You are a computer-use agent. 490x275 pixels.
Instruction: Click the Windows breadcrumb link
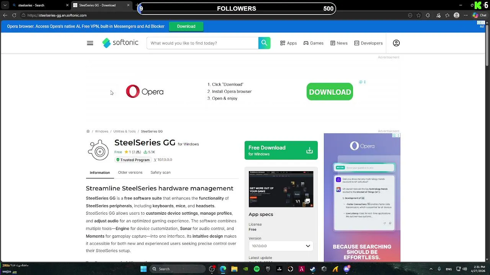click(101, 131)
